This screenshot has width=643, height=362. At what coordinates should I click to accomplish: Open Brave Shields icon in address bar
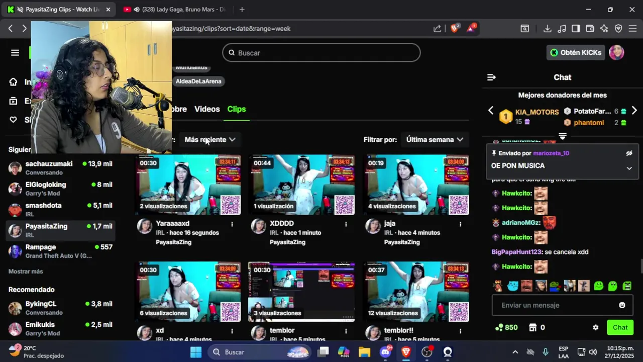tap(455, 28)
